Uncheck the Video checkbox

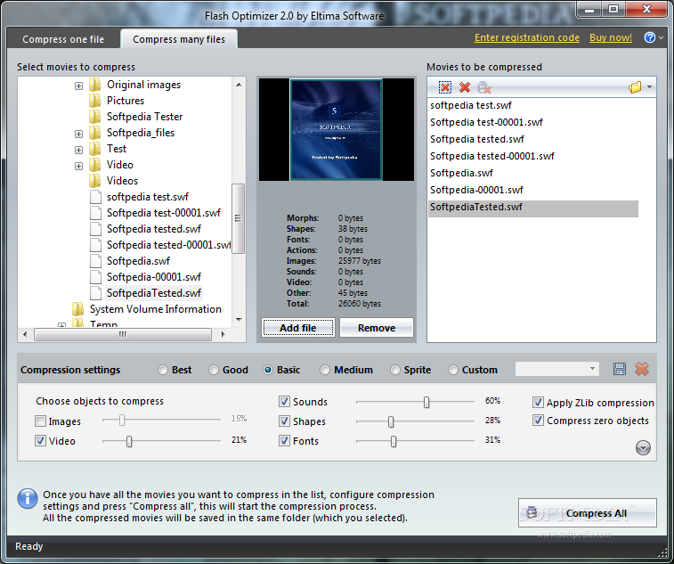tap(40, 440)
